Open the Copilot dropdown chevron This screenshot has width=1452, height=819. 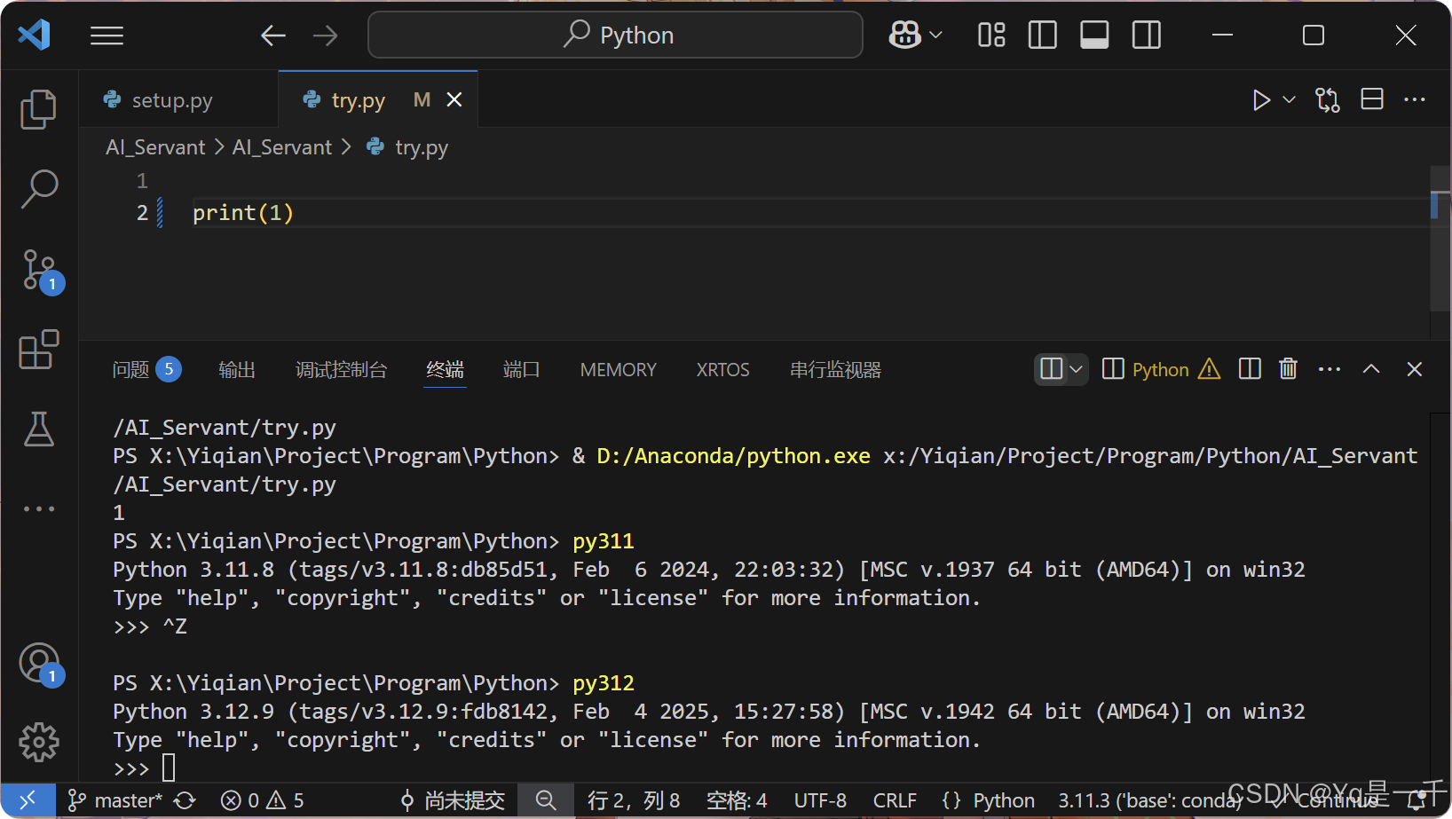[x=934, y=35]
